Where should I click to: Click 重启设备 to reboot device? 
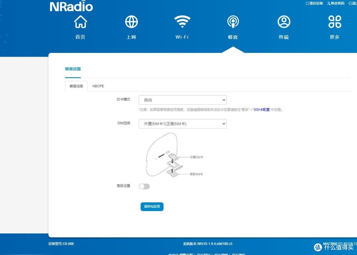pos(314,3)
